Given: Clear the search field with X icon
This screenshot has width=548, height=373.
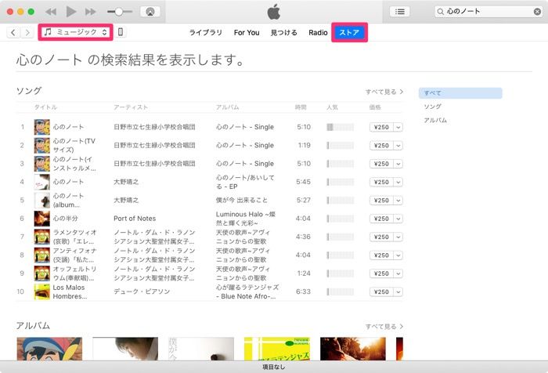Looking at the screenshot, I should coord(537,12).
